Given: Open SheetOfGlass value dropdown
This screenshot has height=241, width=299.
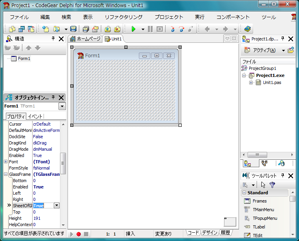Looking at the screenshot, I should 57,206.
